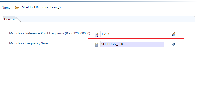The width and height of the screenshot is (198, 105).
Task: Expand the 1.2E7 frequency dropdown arrow
Action: click(167, 34)
